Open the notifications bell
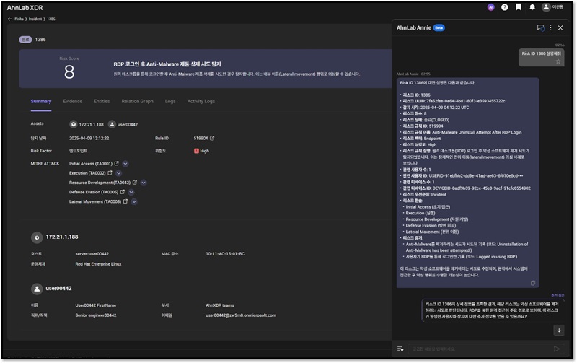577x363 pixels. point(532,7)
